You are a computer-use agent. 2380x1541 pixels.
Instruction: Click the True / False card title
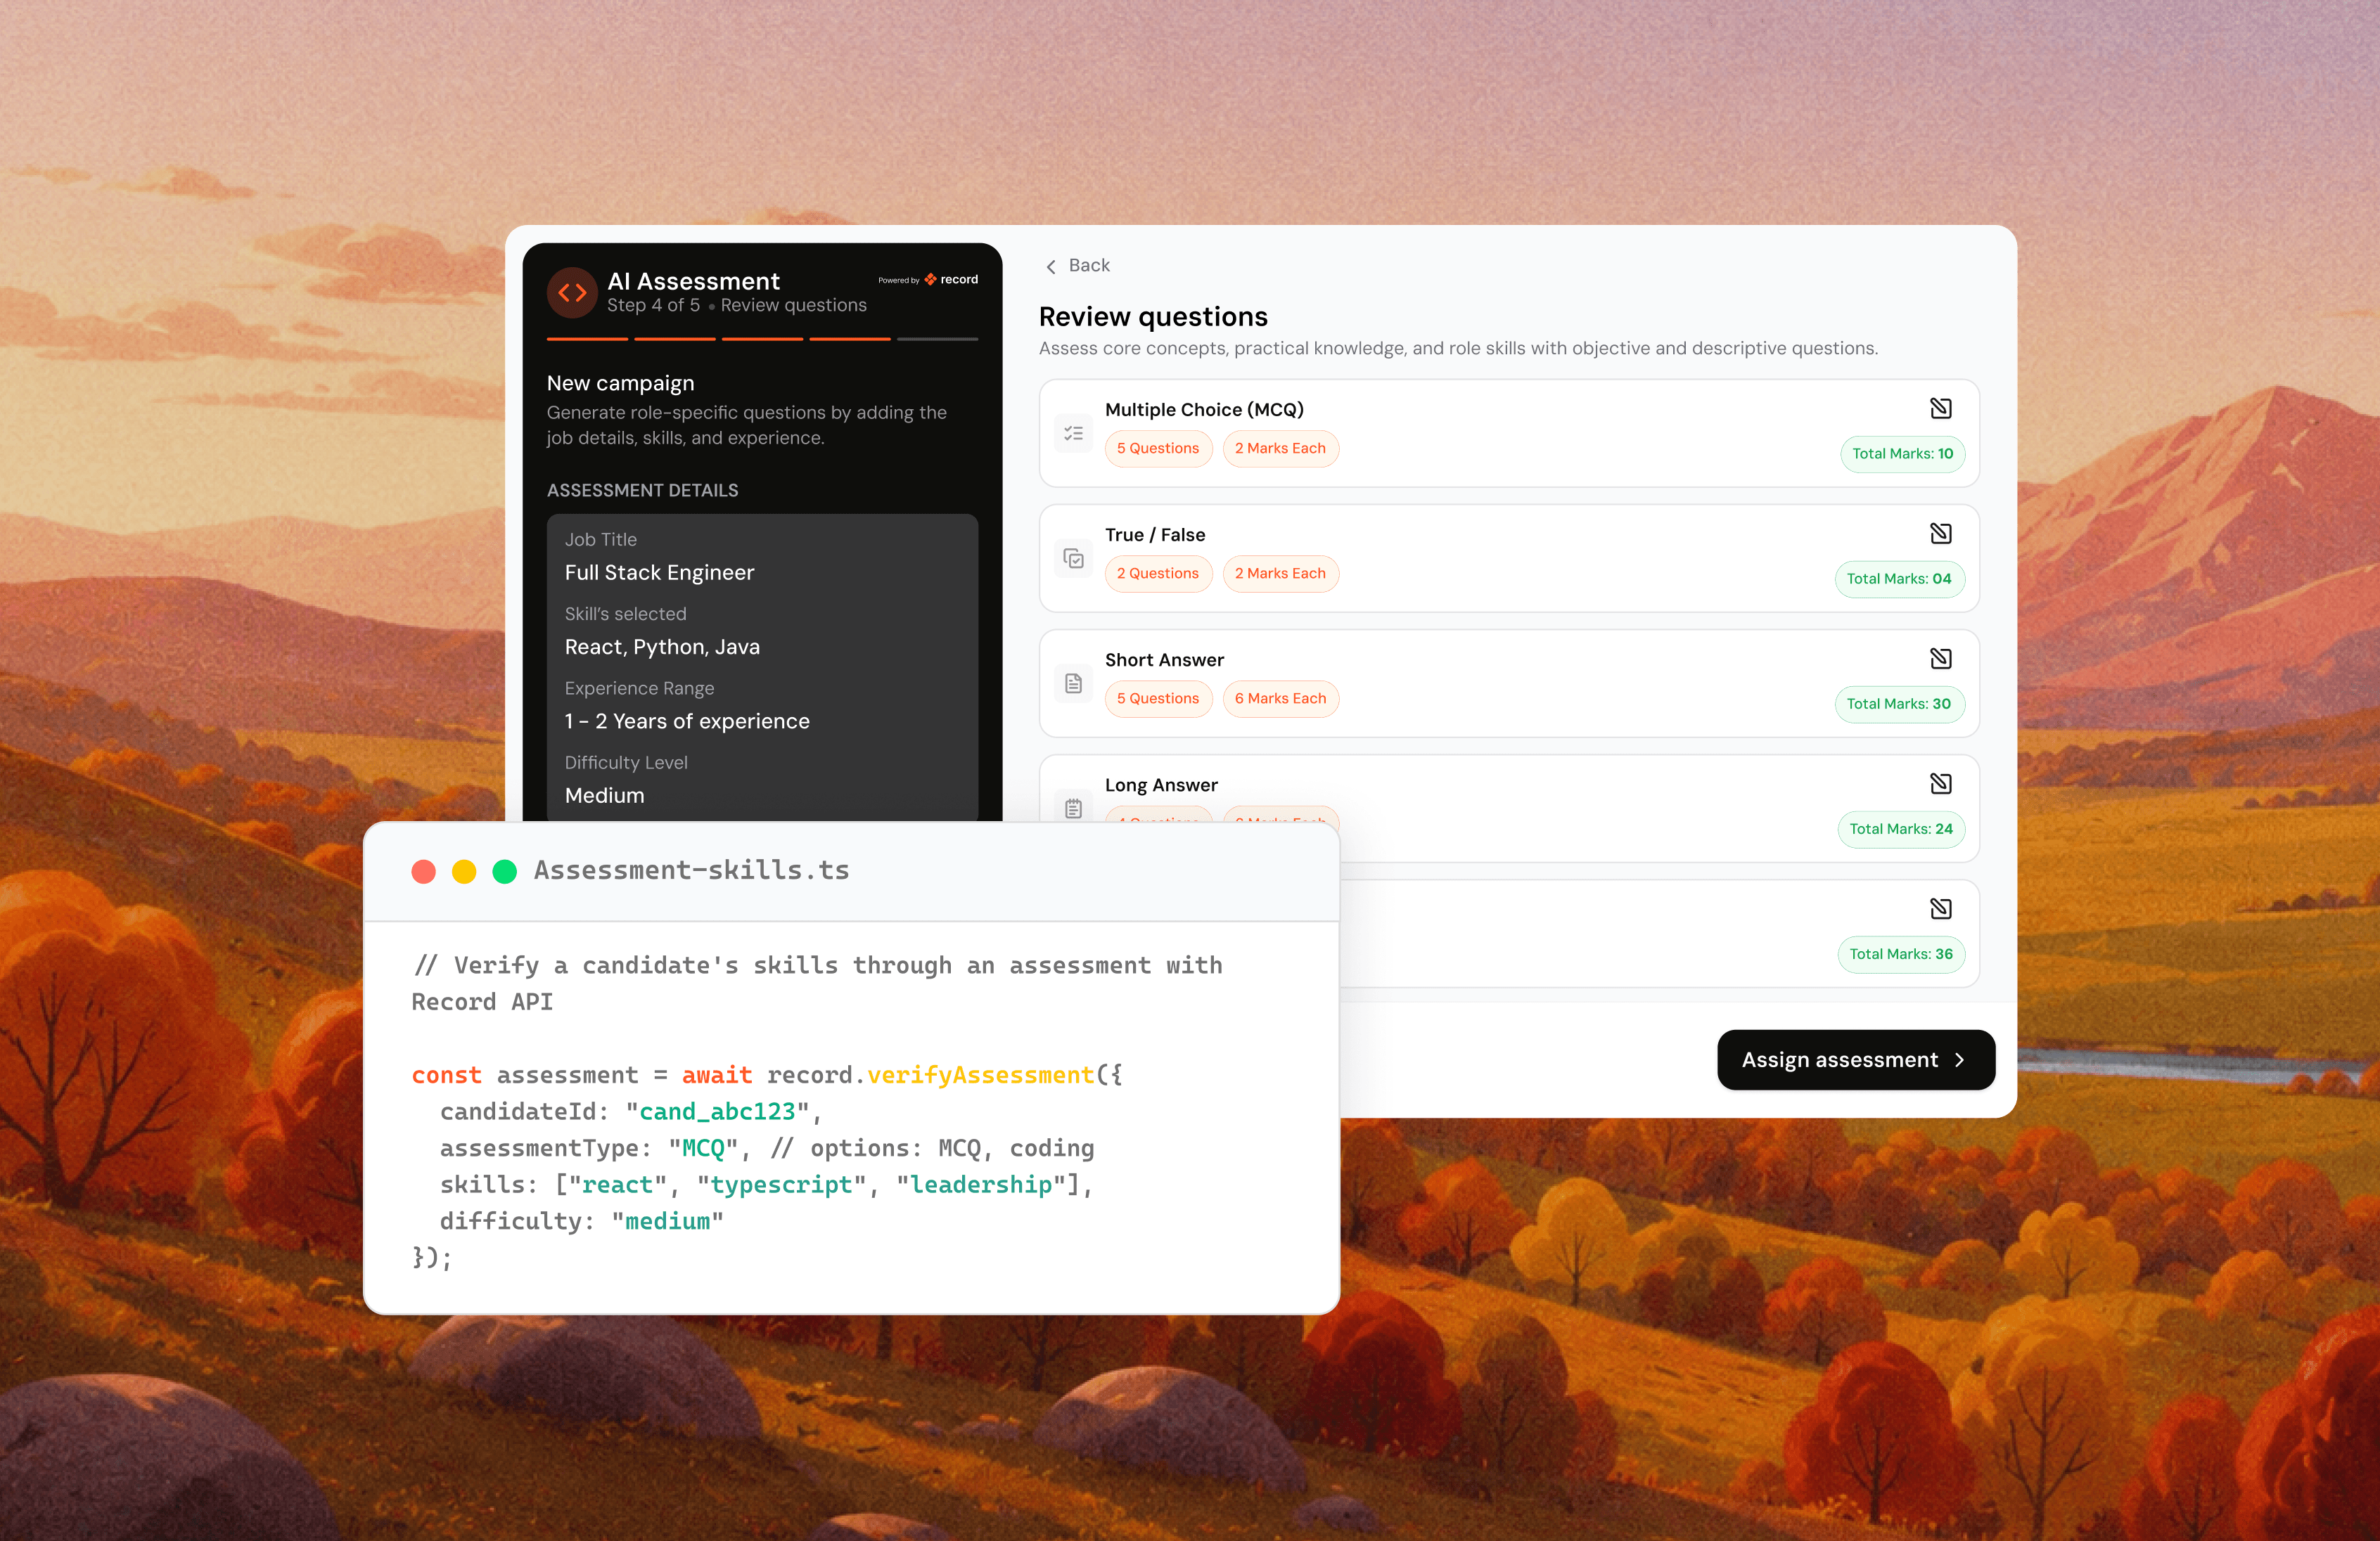click(x=1155, y=535)
